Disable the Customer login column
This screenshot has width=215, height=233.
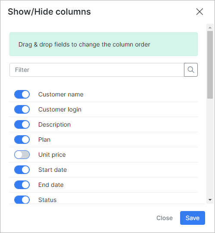coord(22,109)
